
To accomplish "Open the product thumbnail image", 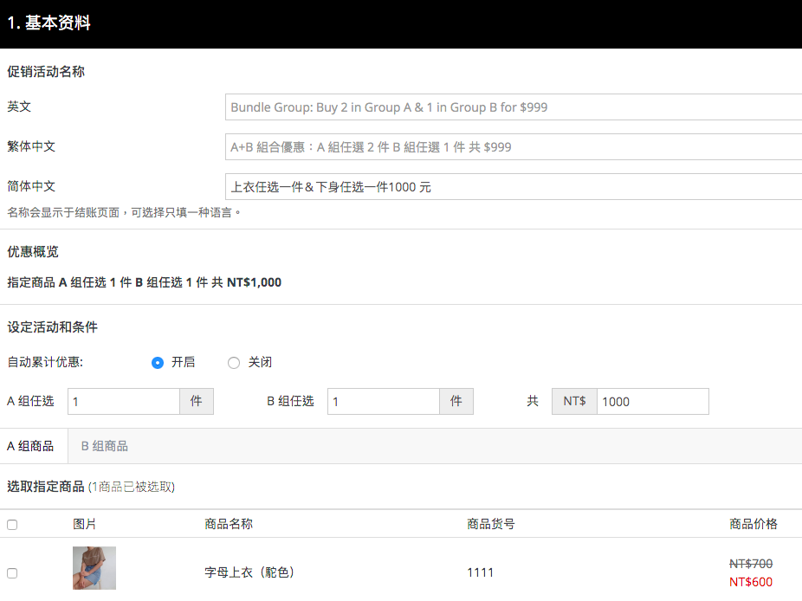I will point(94,568).
